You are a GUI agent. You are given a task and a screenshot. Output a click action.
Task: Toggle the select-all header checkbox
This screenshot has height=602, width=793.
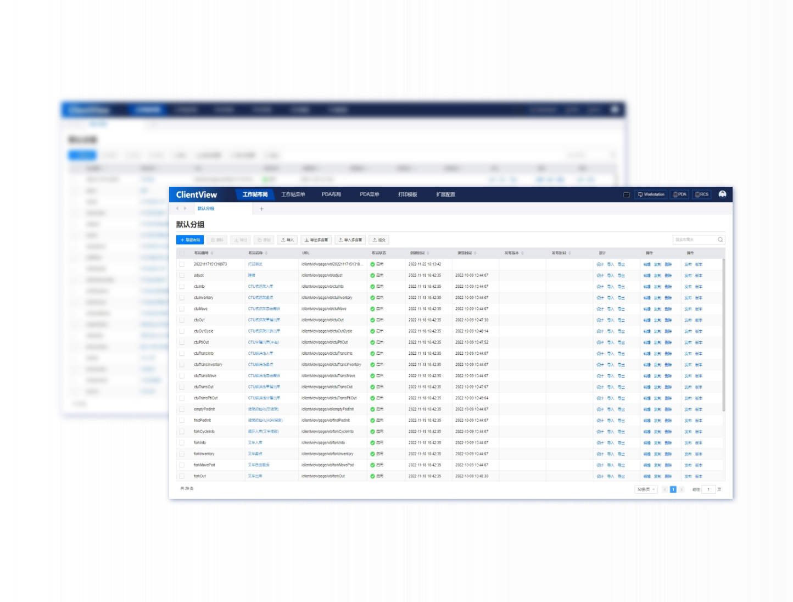click(x=182, y=253)
